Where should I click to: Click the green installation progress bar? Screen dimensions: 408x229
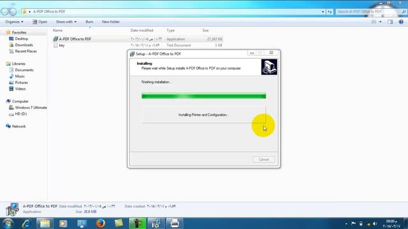point(204,96)
